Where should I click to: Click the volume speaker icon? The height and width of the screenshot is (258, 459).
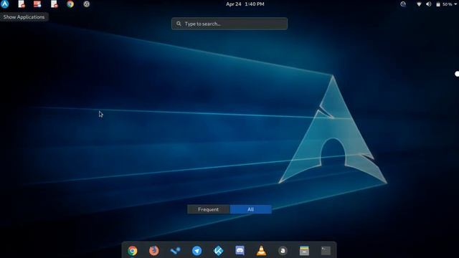point(429,4)
